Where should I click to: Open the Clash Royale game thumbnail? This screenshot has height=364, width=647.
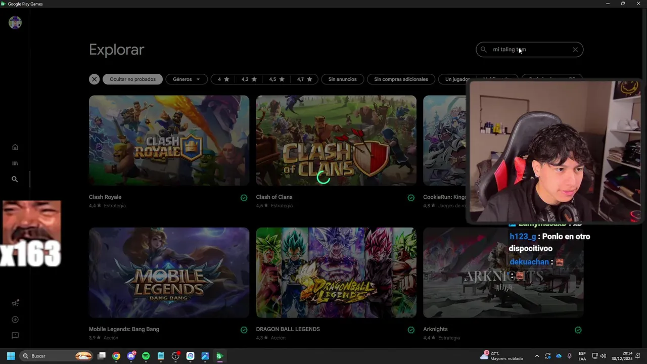coord(169,141)
